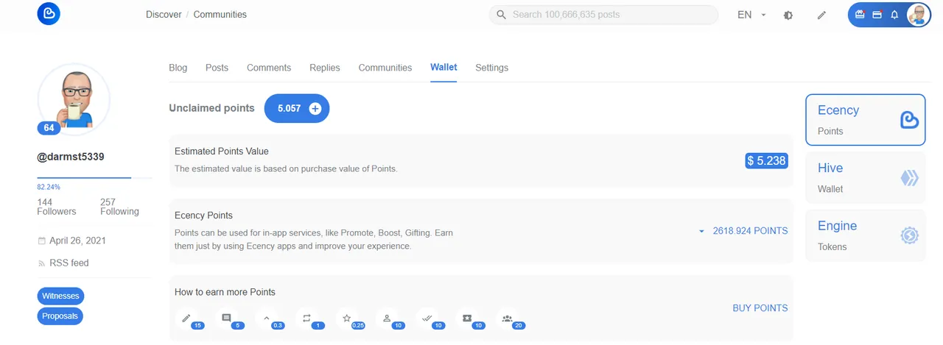The height and width of the screenshot is (345, 943).
Task: Click the Engine gear icon on Tokens card
Action: 909,235
